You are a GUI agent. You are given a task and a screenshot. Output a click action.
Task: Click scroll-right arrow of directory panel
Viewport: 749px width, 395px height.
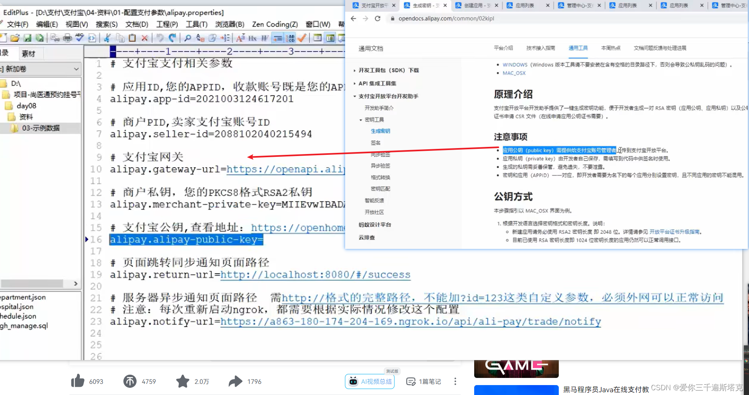pyautogui.click(x=75, y=283)
